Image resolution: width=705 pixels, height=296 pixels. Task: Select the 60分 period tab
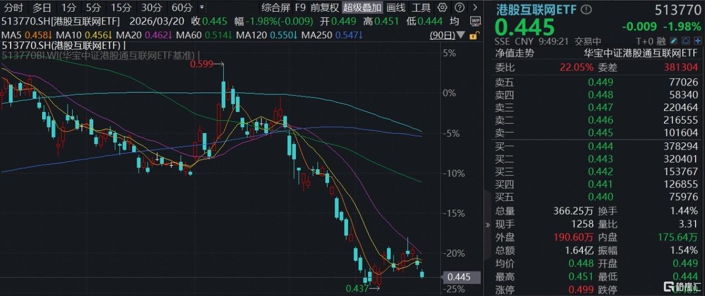tap(182, 8)
